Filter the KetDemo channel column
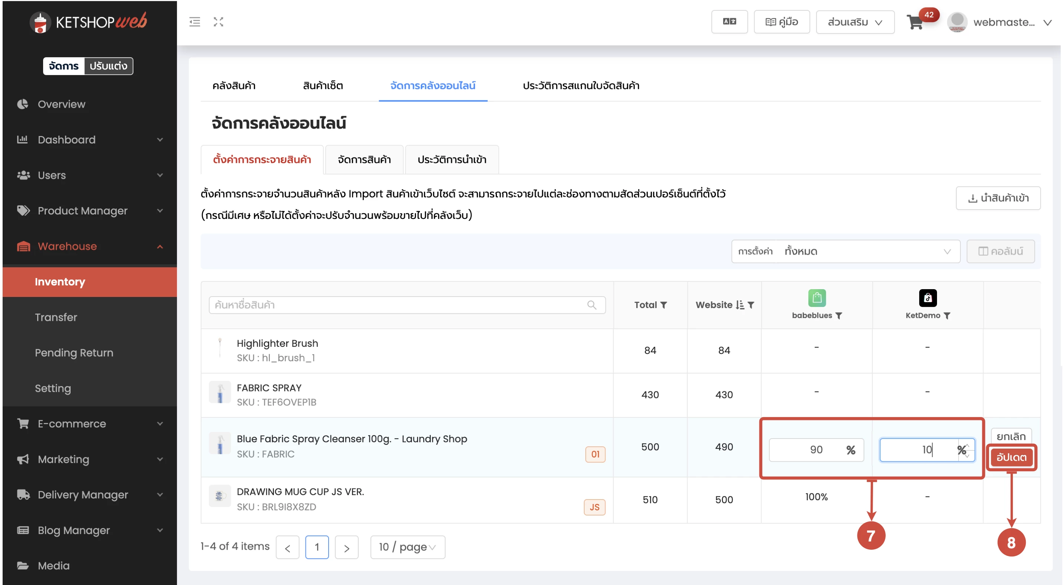The height and width of the screenshot is (585, 1063). pyautogui.click(x=947, y=316)
